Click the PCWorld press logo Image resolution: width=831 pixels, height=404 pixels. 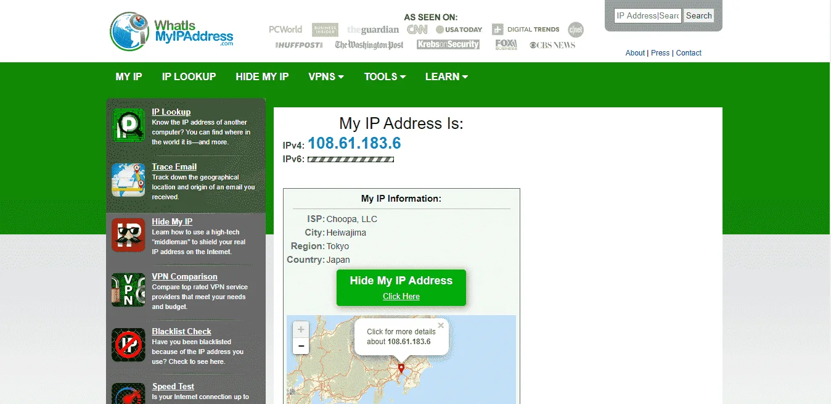tap(285, 29)
